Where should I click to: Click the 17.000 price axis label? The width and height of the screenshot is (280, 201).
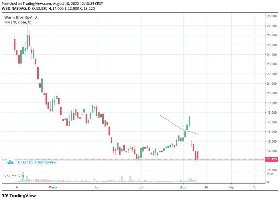pyautogui.click(x=272, y=122)
